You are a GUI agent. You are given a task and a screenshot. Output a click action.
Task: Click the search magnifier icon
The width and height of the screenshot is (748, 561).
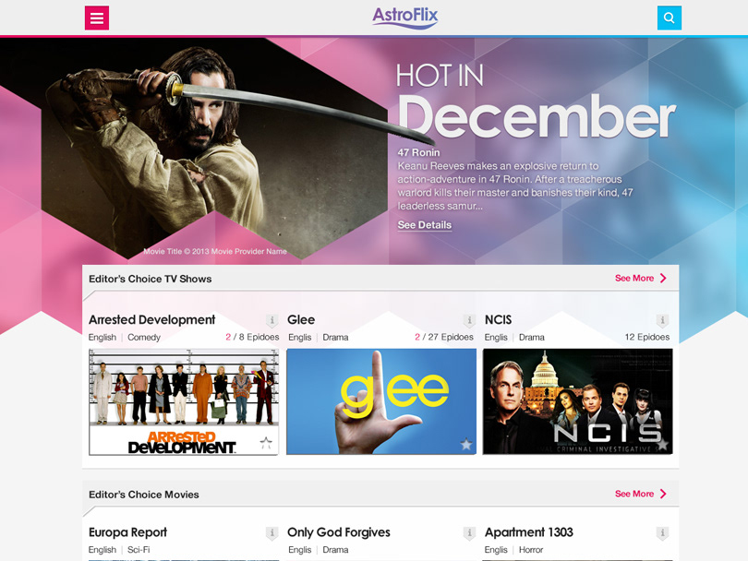pos(669,18)
